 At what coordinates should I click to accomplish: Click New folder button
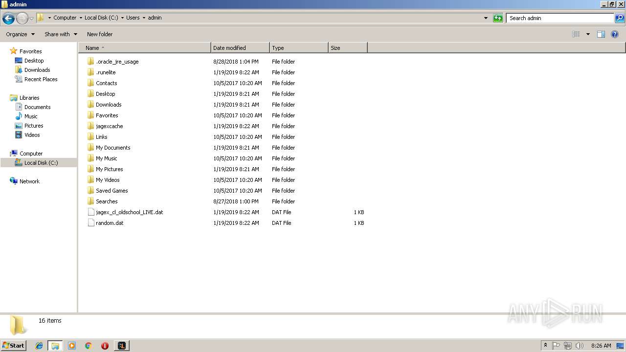(100, 34)
